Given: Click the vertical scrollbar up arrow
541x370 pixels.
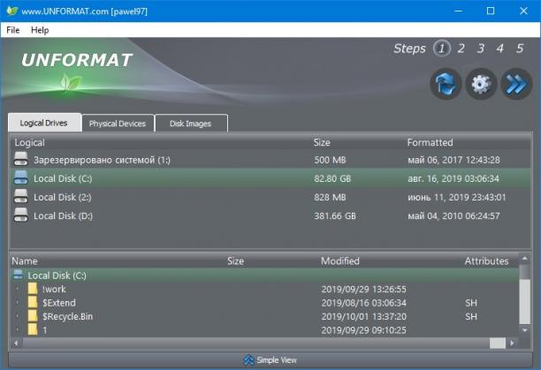Looking at the screenshot, I should point(525,258).
